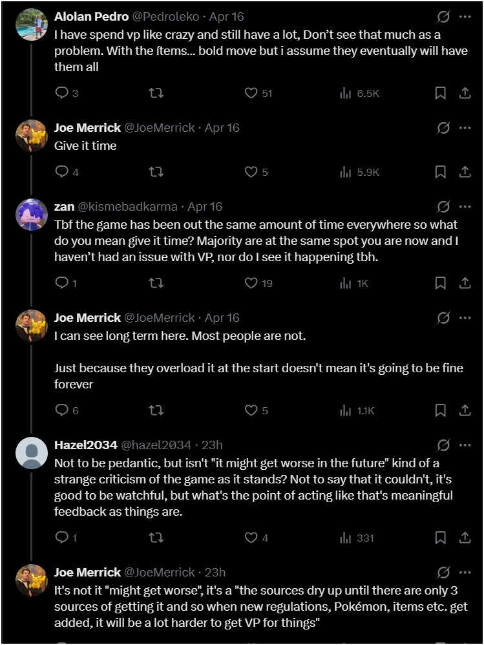
Task: Open more options on zan's tweet
Action: pos(465,207)
